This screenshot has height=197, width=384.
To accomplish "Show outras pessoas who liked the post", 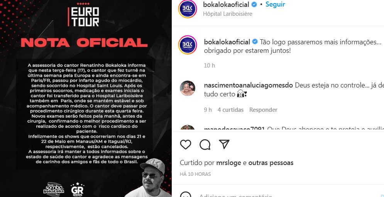I will [271, 163].
